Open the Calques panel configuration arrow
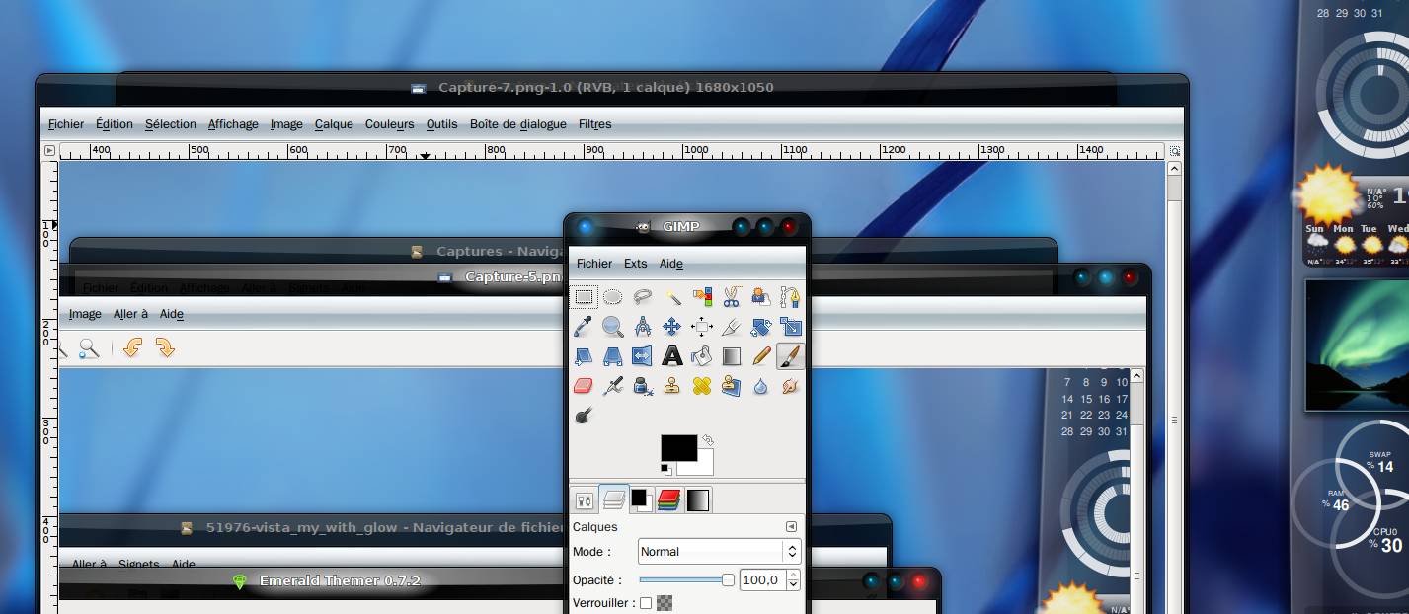Image resolution: width=1409 pixels, height=614 pixels. tap(791, 527)
